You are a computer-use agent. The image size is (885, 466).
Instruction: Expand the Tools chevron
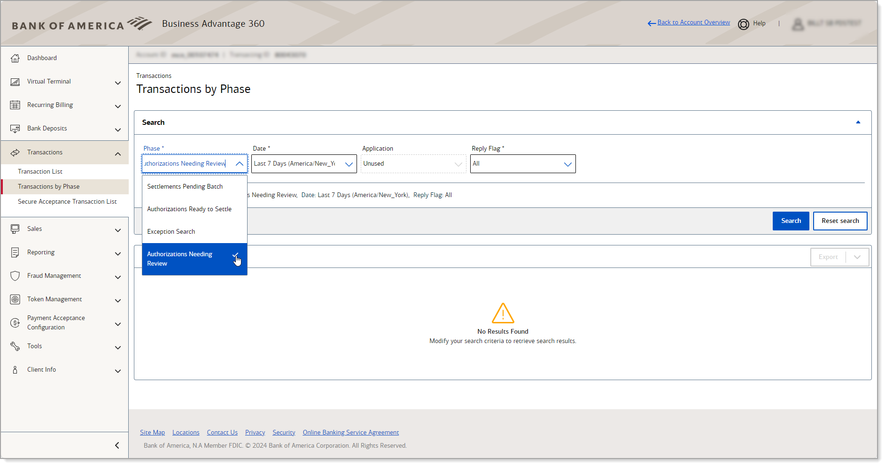pos(118,347)
